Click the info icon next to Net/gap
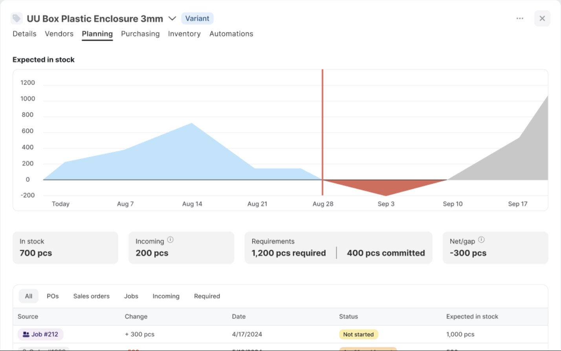The image size is (561, 351). pos(481,240)
